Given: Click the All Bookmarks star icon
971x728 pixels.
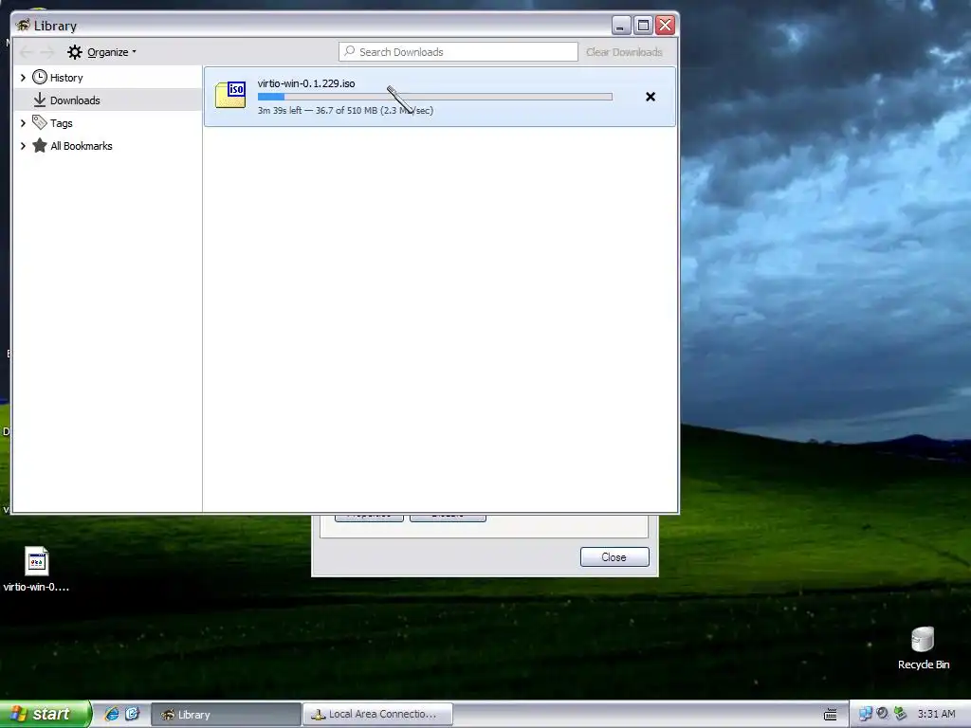Looking at the screenshot, I should [x=40, y=145].
